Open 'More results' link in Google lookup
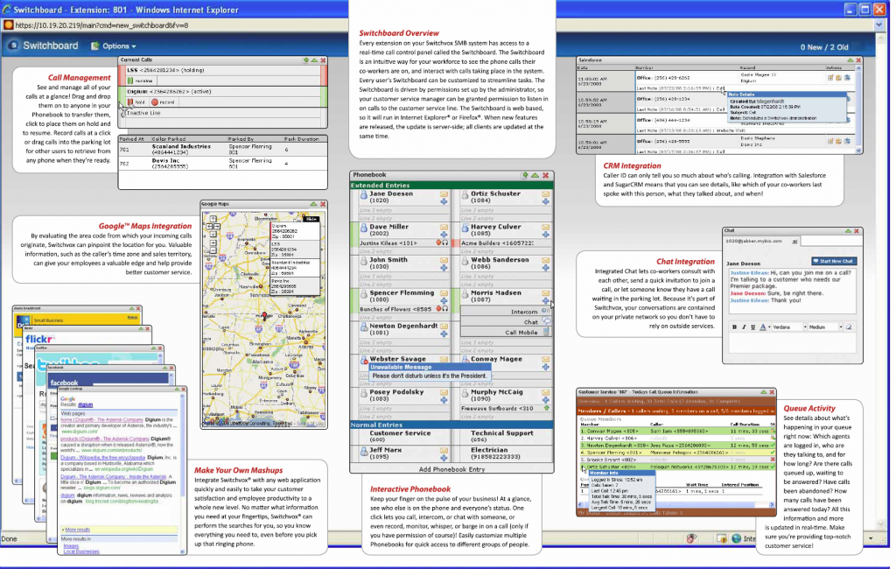Image resolution: width=896 pixels, height=569 pixels. tap(77, 530)
